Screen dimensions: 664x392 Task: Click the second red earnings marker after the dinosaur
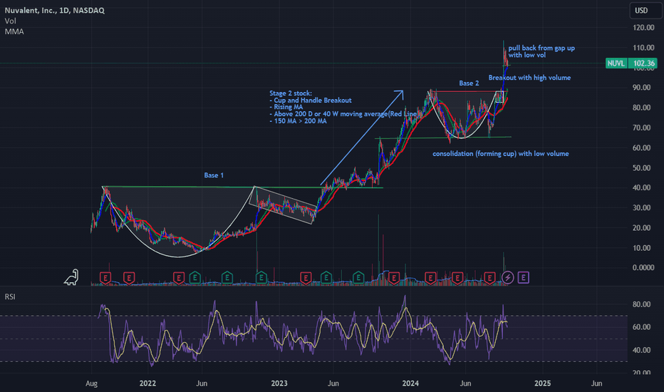(129, 278)
